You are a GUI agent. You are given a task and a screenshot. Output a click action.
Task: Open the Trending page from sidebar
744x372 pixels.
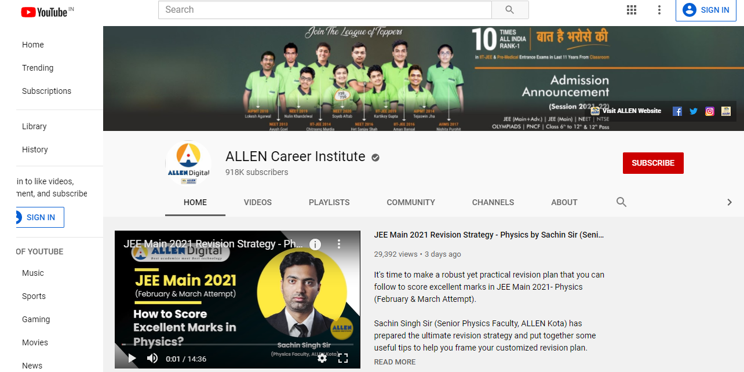tap(38, 68)
